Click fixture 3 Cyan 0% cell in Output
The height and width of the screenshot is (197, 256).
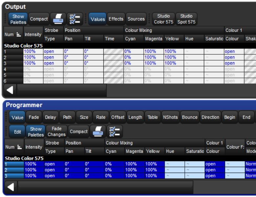[x=134, y=63]
